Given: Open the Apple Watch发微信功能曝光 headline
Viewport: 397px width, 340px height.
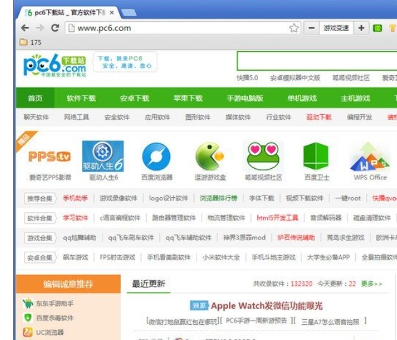Looking at the screenshot, I should [x=267, y=306].
